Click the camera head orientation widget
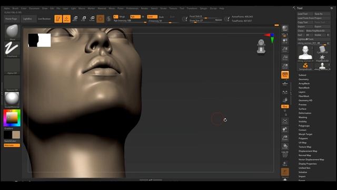 tap(261, 46)
